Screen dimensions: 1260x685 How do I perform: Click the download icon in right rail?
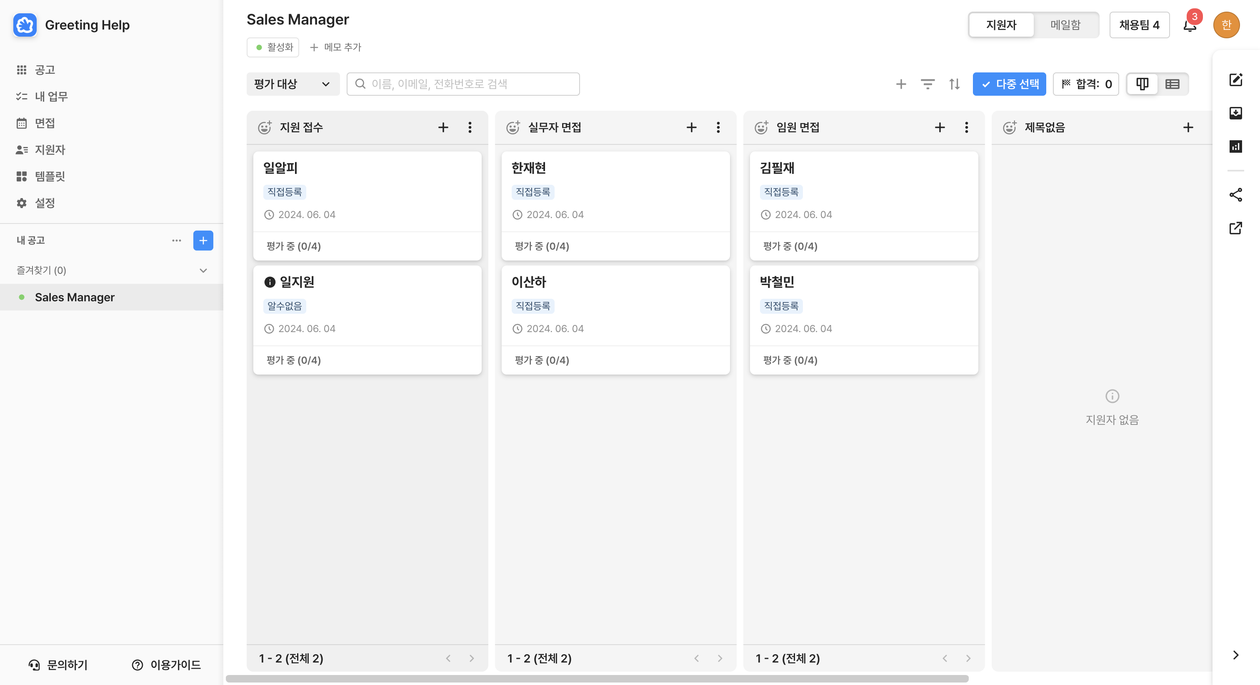(1235, 113)
